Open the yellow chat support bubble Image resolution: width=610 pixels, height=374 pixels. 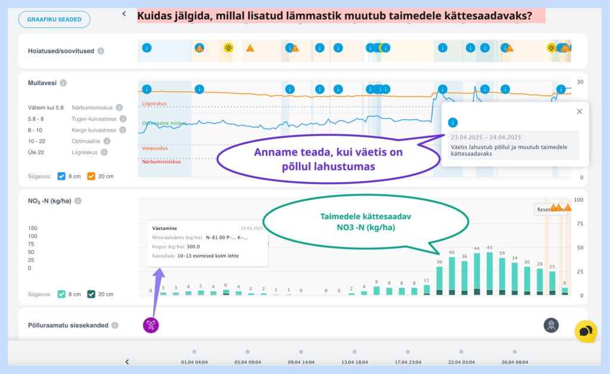[x=586, y=331]
